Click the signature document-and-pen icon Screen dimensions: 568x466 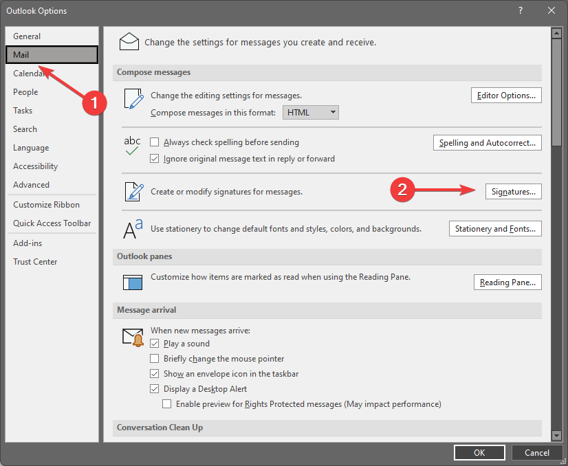[x=134, y=192]
